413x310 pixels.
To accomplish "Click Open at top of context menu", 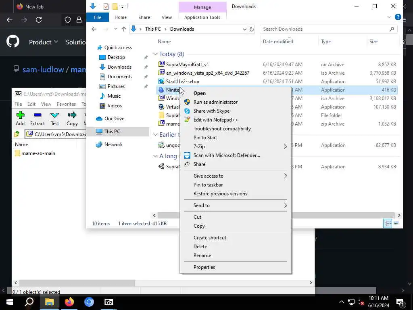I will tap(199, 93).
